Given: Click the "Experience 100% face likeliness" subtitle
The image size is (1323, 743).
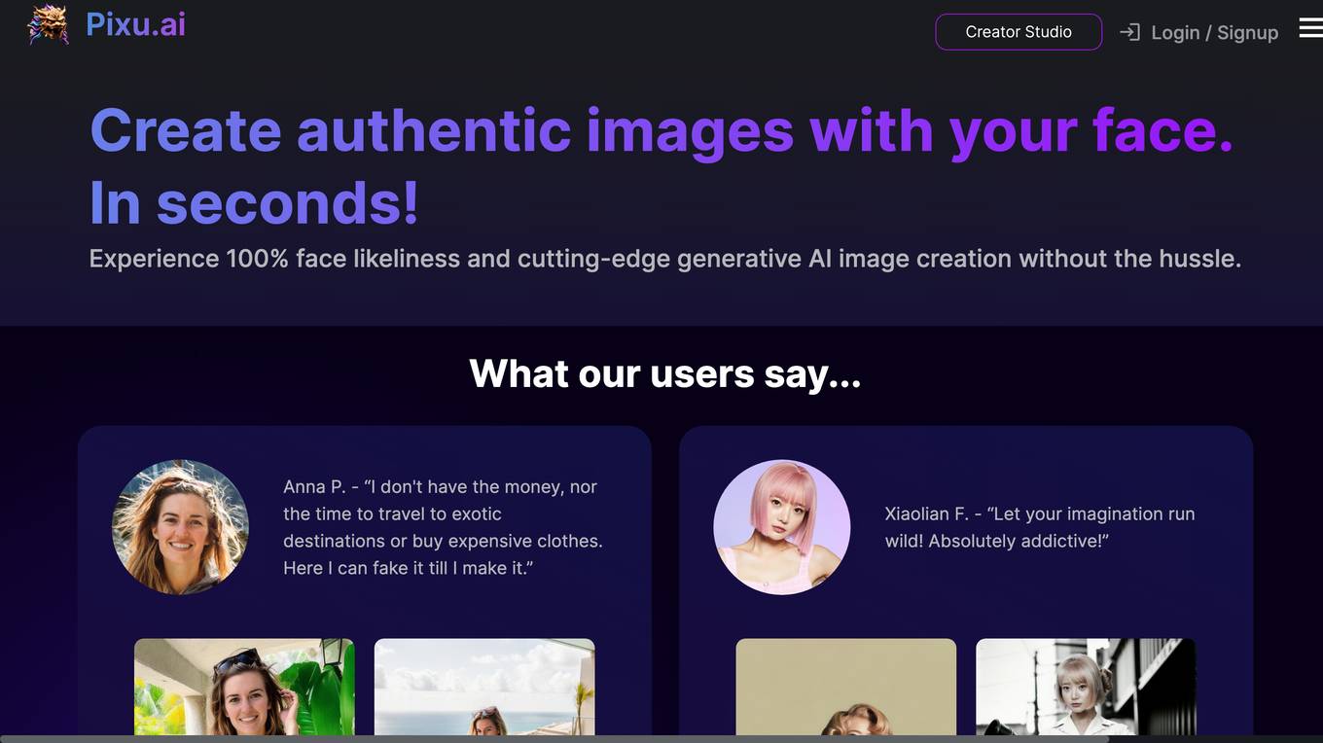Looking at the screenshot, I should point(665,259).
